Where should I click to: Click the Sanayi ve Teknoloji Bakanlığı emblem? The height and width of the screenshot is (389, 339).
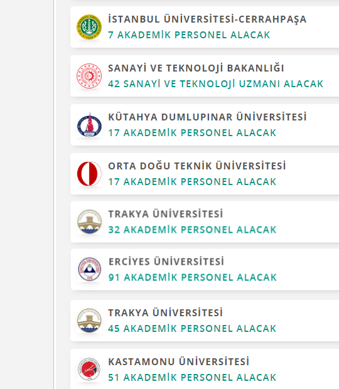tap(89, 76)
